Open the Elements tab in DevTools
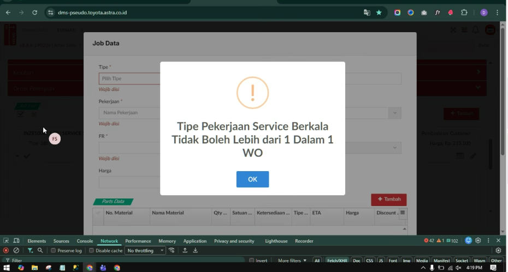Screen dimensions: 508x272 37,241
